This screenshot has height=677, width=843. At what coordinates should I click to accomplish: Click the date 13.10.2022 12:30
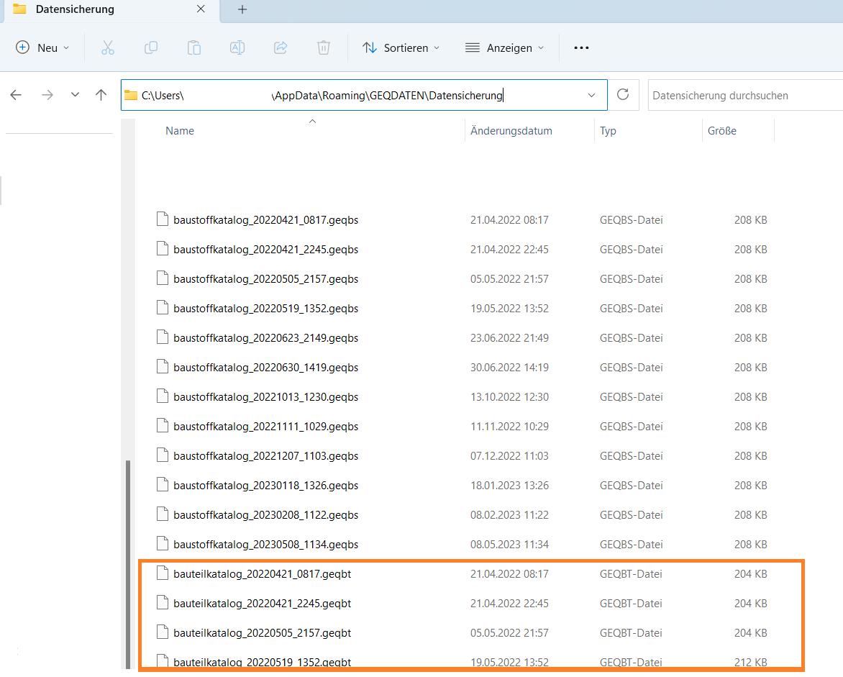[x=510, y=397]
